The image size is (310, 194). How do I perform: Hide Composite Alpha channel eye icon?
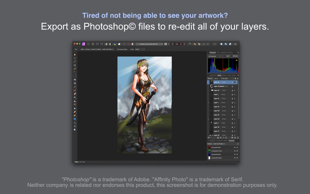click(235, 158)
